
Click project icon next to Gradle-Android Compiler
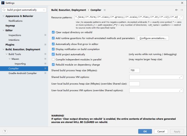(45, 73)
